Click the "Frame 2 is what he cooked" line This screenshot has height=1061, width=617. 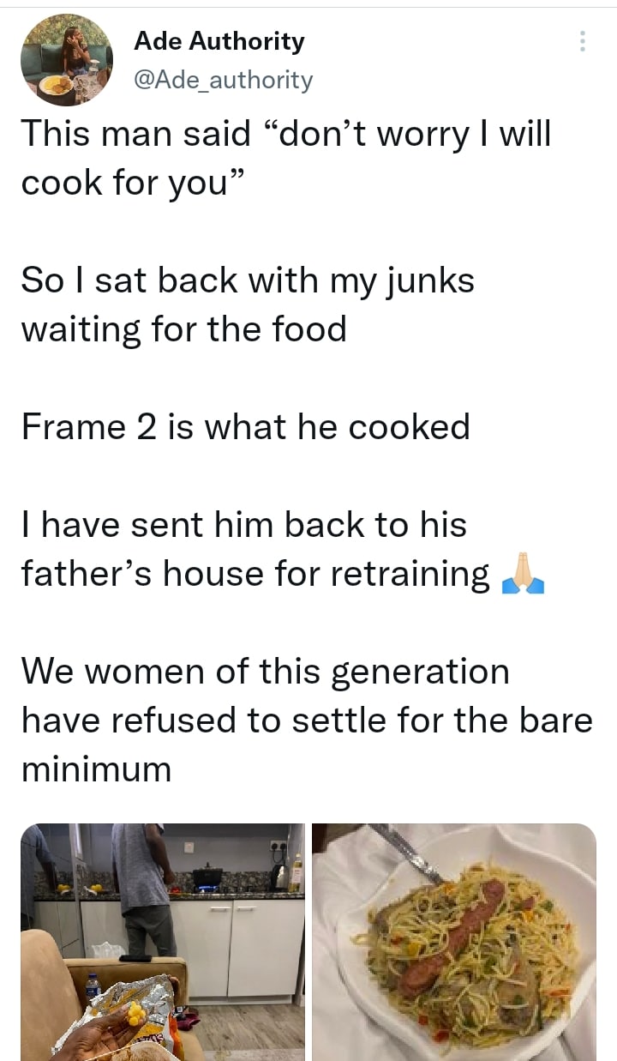coord(246,426)
